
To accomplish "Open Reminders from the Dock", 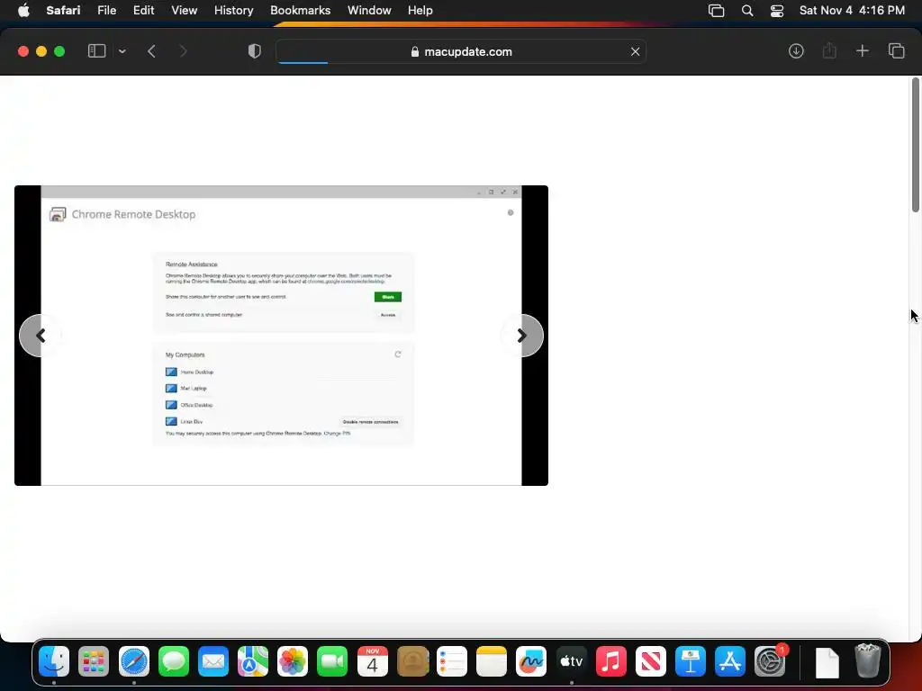I will (452, 661).
